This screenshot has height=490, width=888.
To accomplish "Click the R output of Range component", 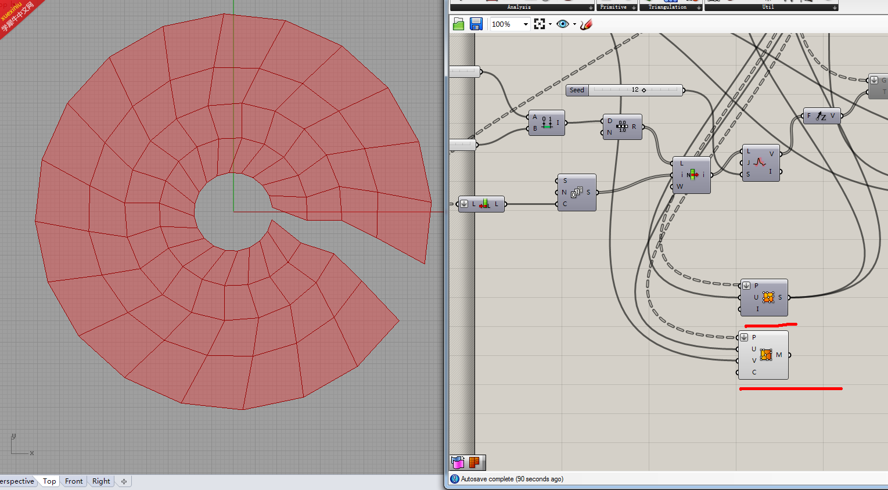I will coord(634,127).
